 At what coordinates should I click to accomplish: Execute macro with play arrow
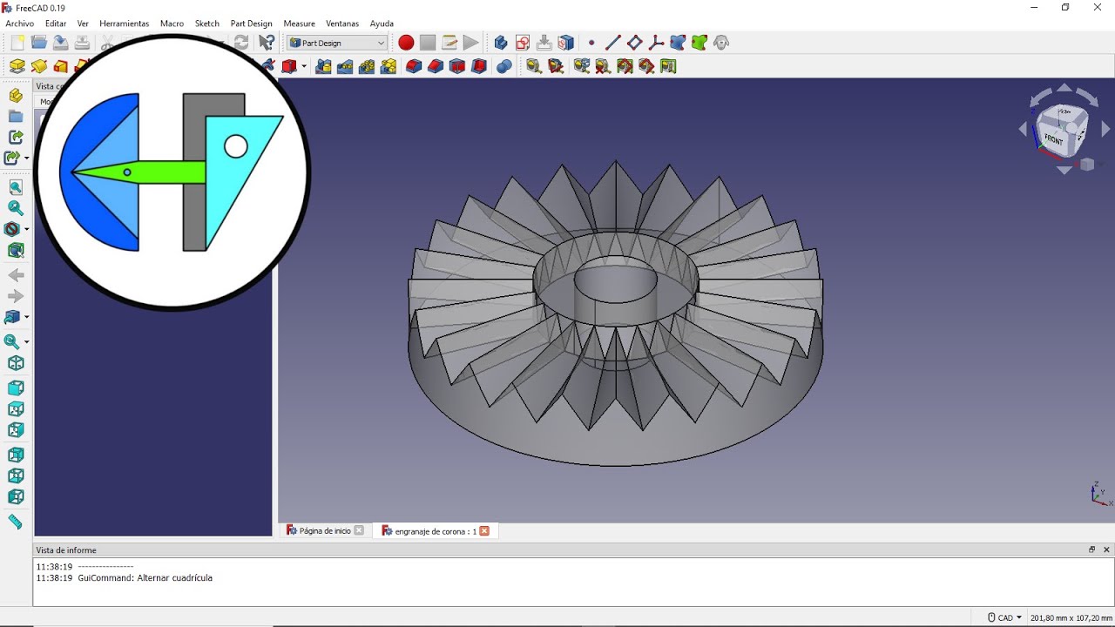[x=471, y=43]
